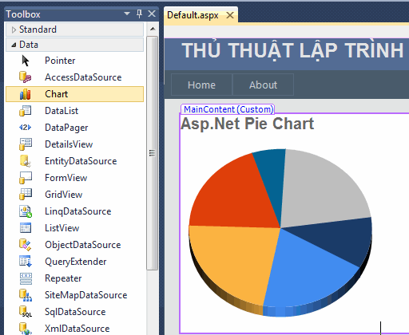409x335 pixels.
Task: Click the ListView icon
Action: coord(26,228)
